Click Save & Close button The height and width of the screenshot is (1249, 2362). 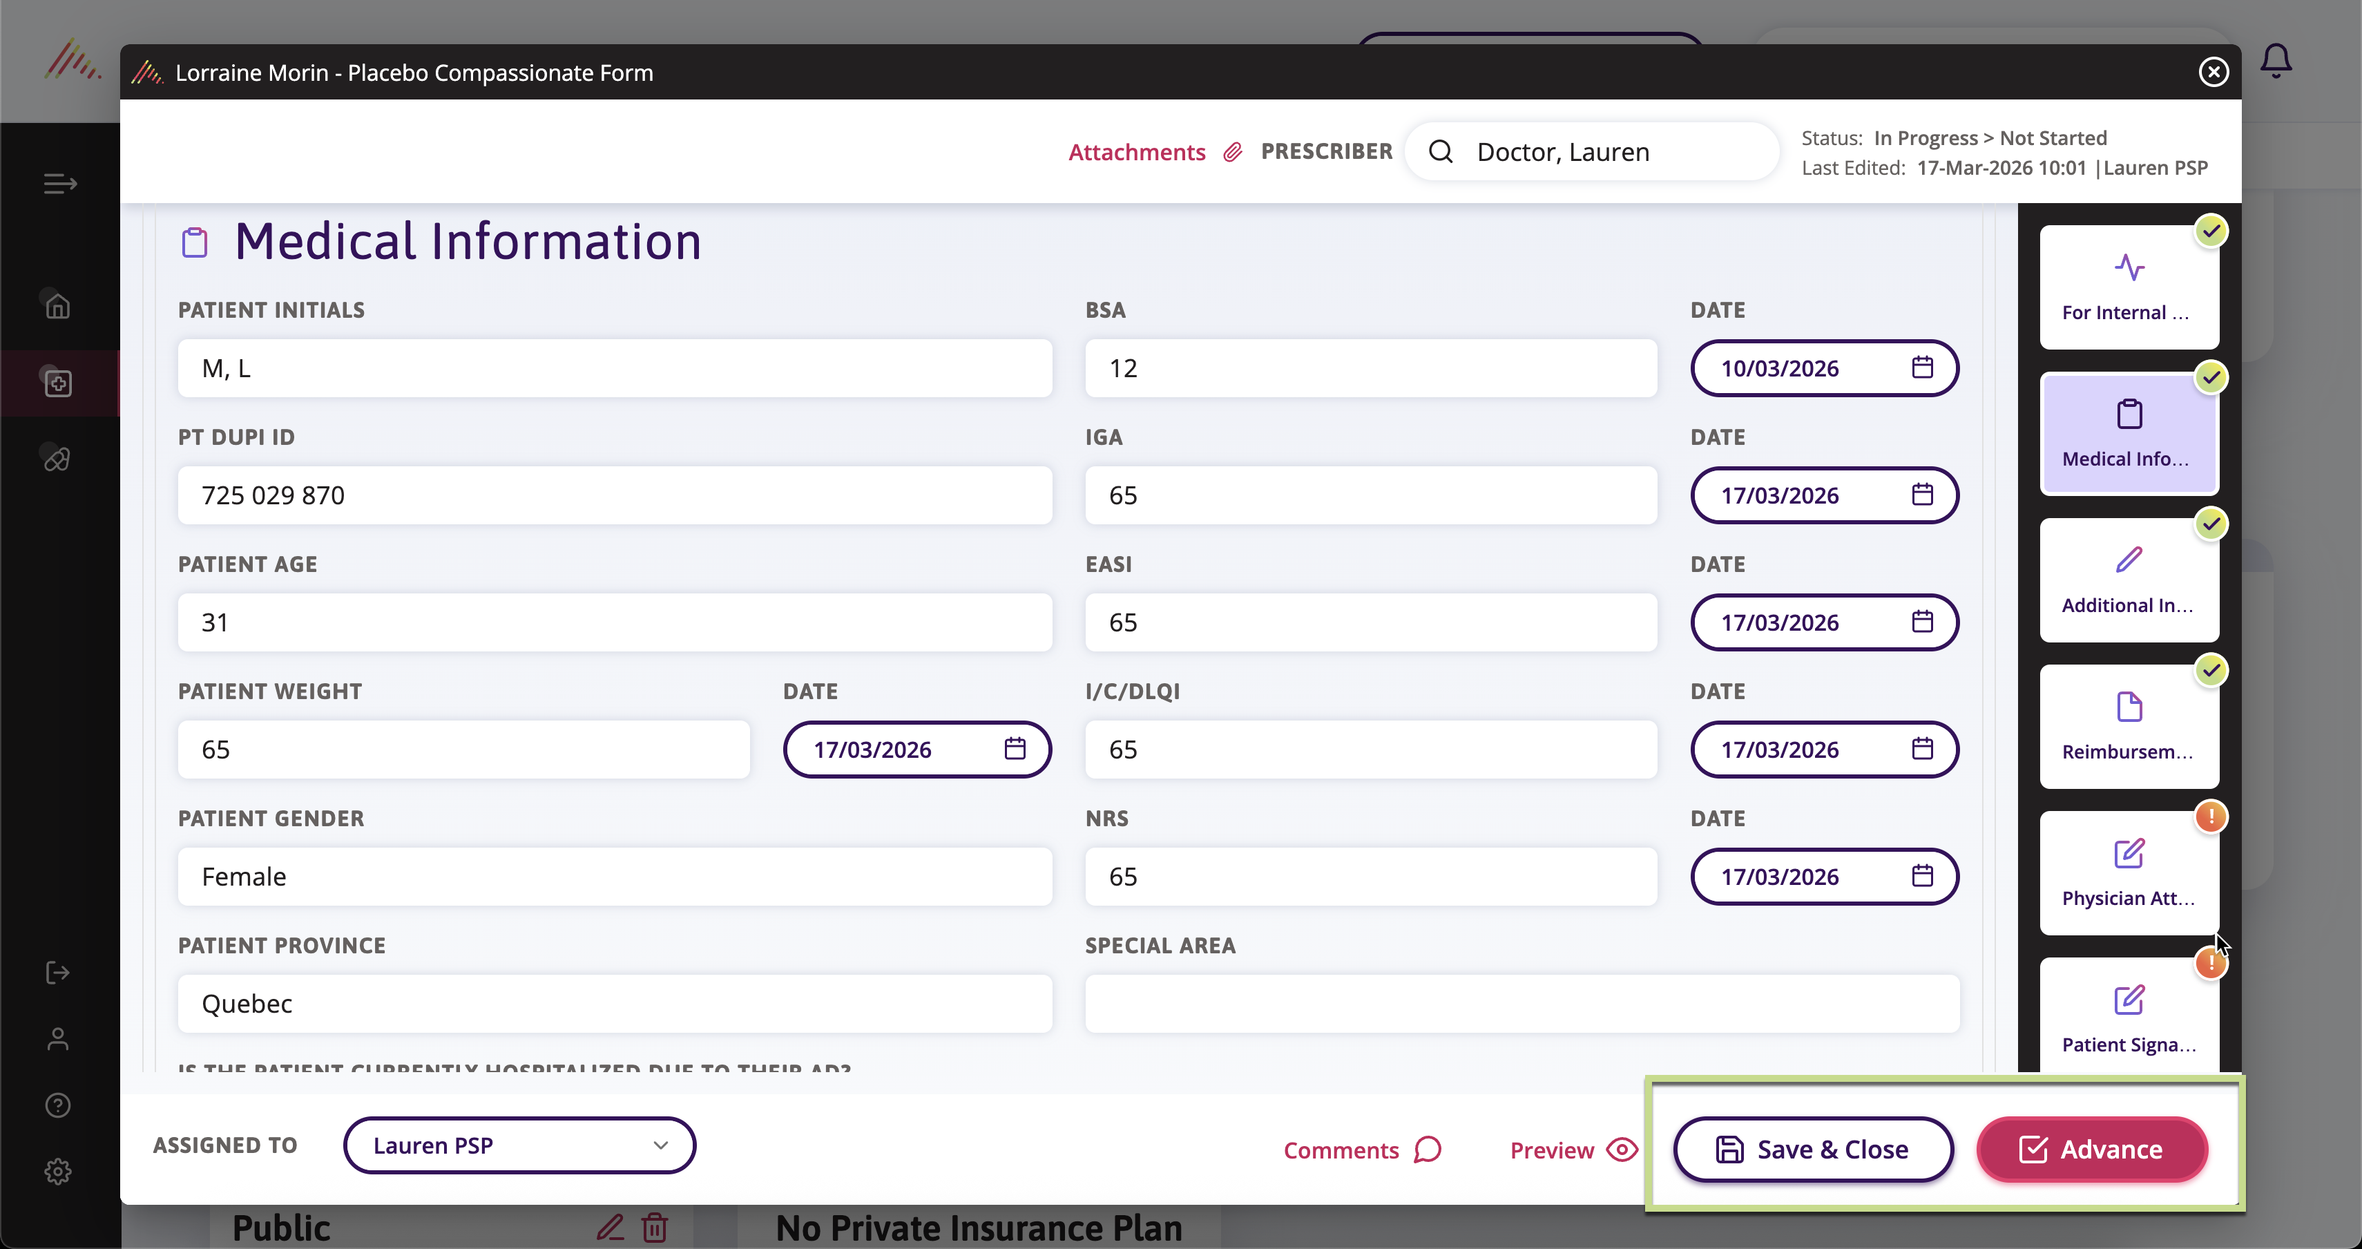pos(1813,1150)
